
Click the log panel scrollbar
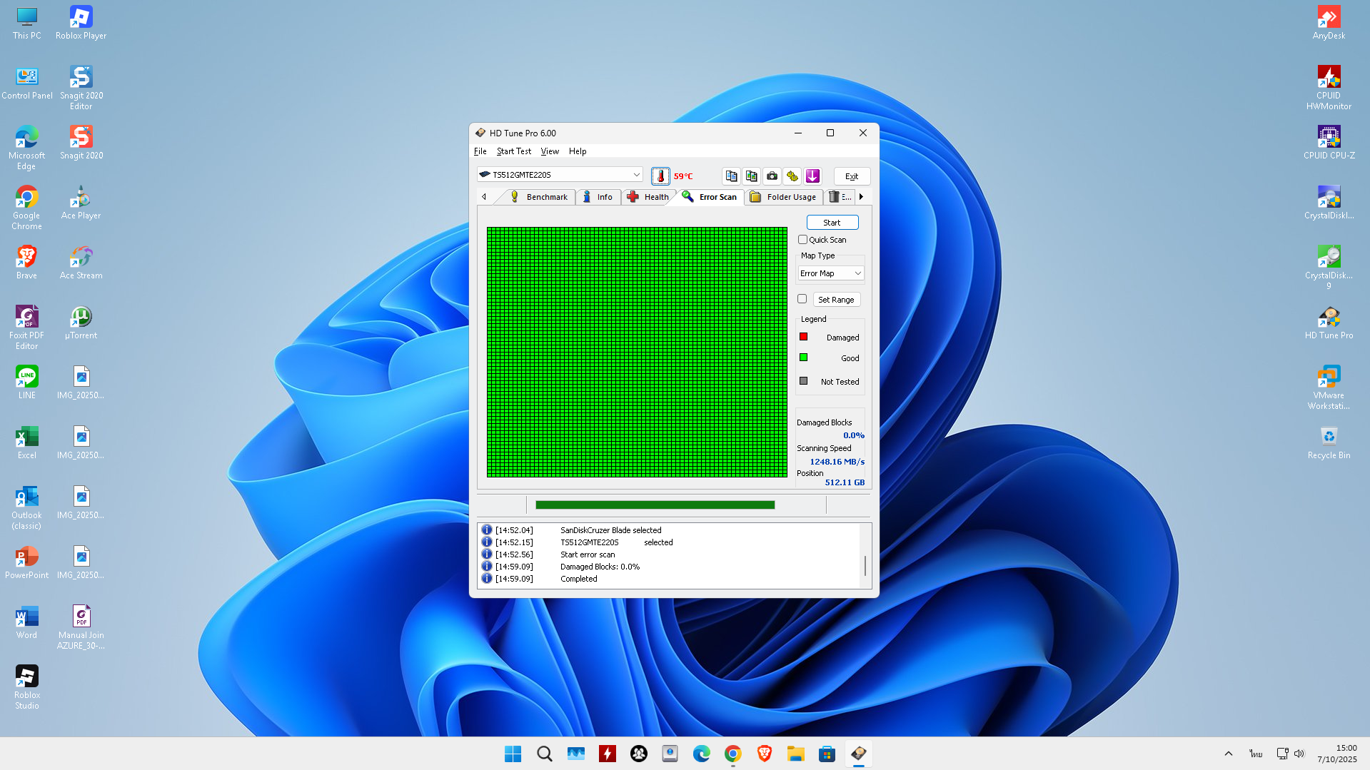[x=865, y=565]
